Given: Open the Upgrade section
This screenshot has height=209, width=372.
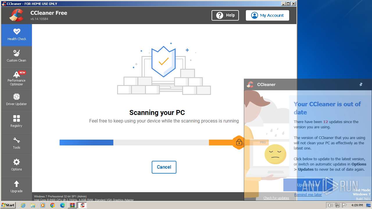Looking at the screenshot, I should (x=17, y=188).
